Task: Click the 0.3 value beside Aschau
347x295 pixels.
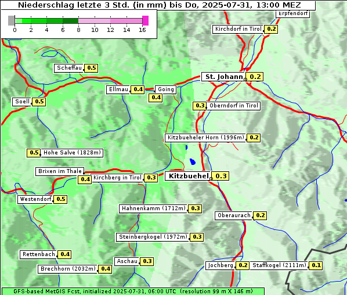Action: [147, 261]
